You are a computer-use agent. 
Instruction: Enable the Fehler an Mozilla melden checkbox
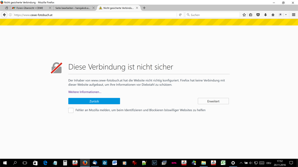(x=71, y=110)
